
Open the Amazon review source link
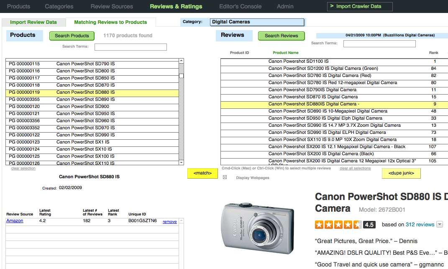tap(15, 221)
